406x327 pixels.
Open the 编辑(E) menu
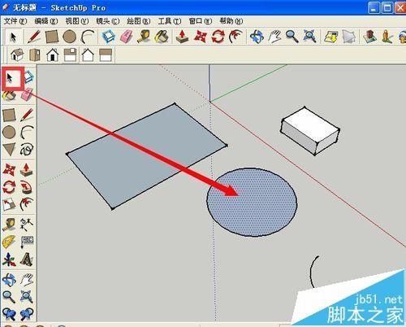(46, 21)
